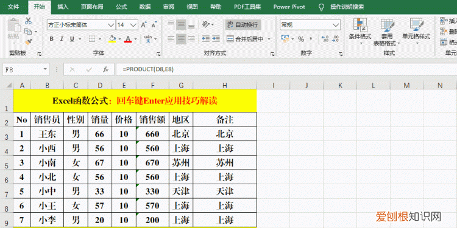Select column F header
This screenshot has width=457, height=228.
point(152,86)
